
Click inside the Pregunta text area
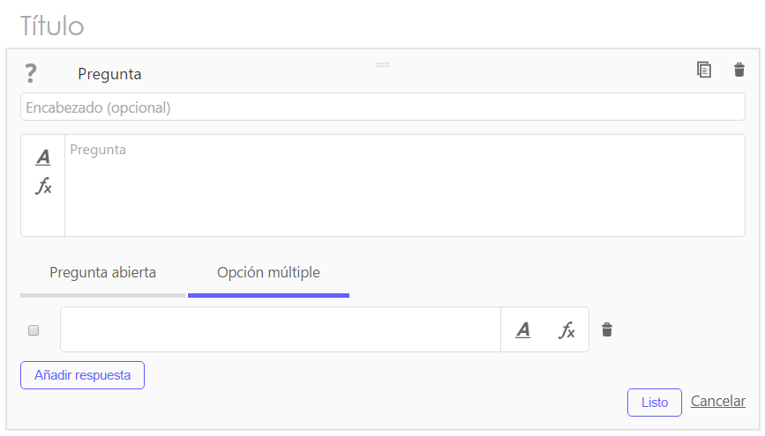404,186
